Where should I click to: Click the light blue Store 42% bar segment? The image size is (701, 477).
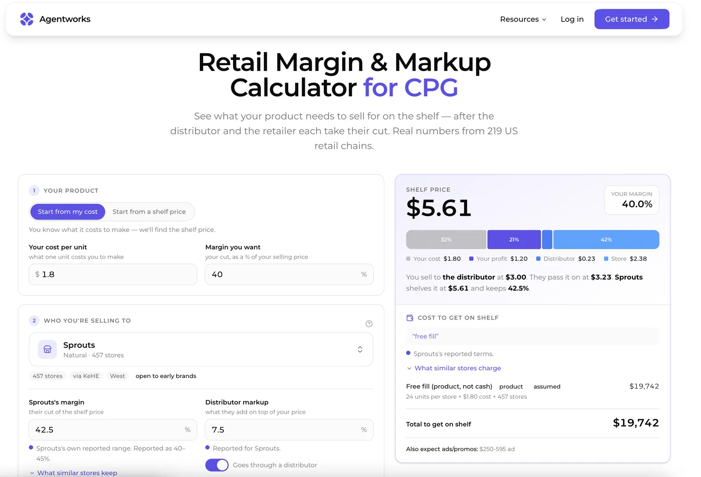click(606, 240)
